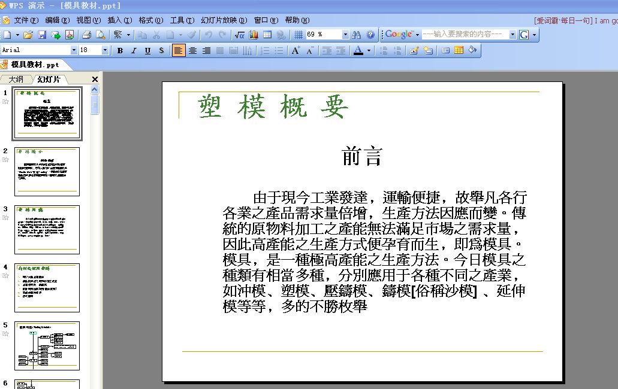Apply font color with underlined A

358,50
